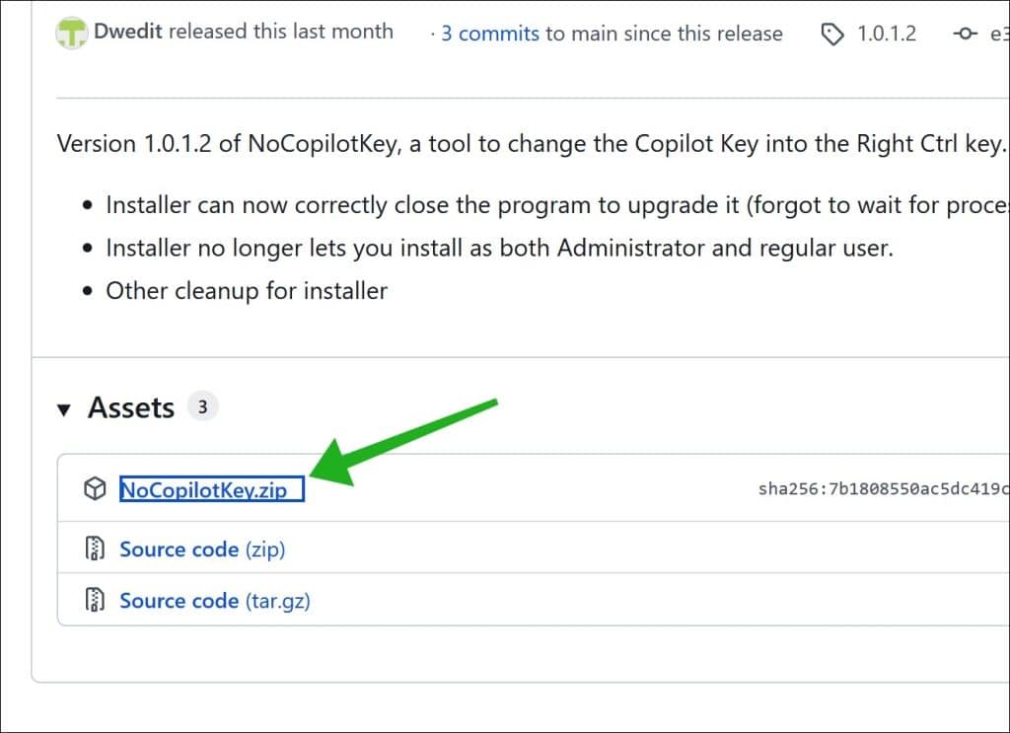The width and height of the screenshot is (1010, 733).
Task: Click the commit hash starting with e3
Action: tap(1000, 33)
